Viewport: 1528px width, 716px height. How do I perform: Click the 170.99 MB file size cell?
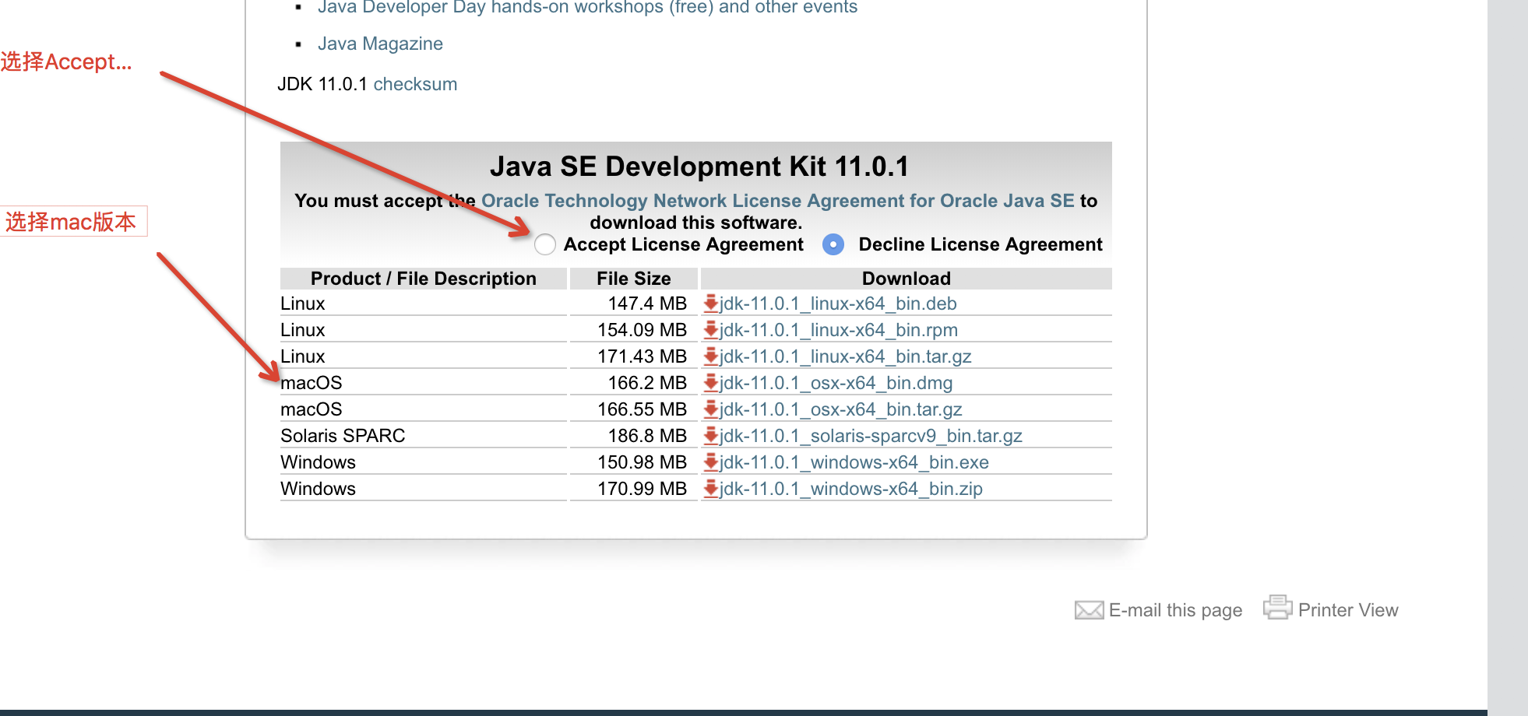coord(634,489)
